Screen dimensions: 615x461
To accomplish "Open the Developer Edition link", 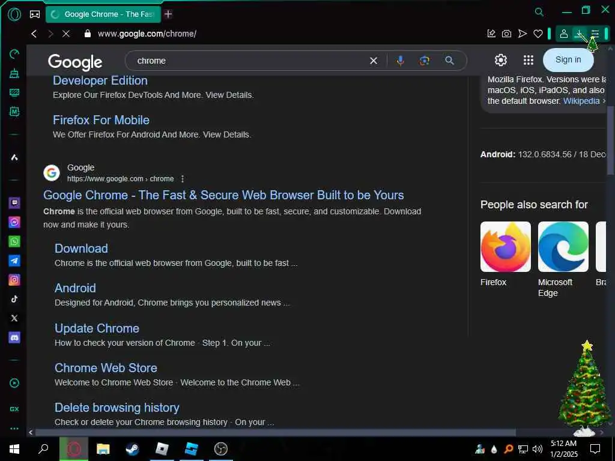I will pos(100,81).
